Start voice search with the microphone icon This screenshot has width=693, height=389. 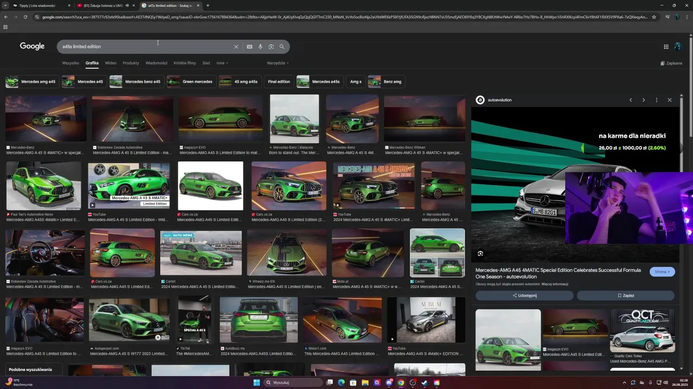point(260,46)
